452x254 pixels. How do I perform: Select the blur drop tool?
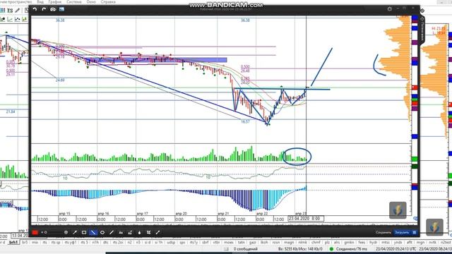click(x=139, y=232)
